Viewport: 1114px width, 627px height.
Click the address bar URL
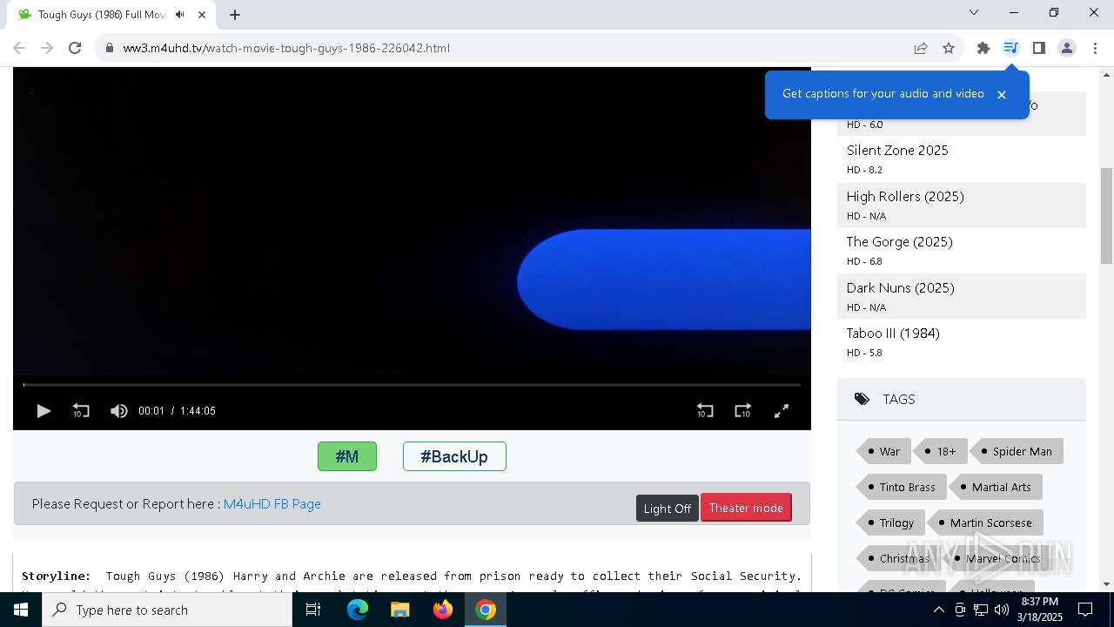tap(286, 48)
